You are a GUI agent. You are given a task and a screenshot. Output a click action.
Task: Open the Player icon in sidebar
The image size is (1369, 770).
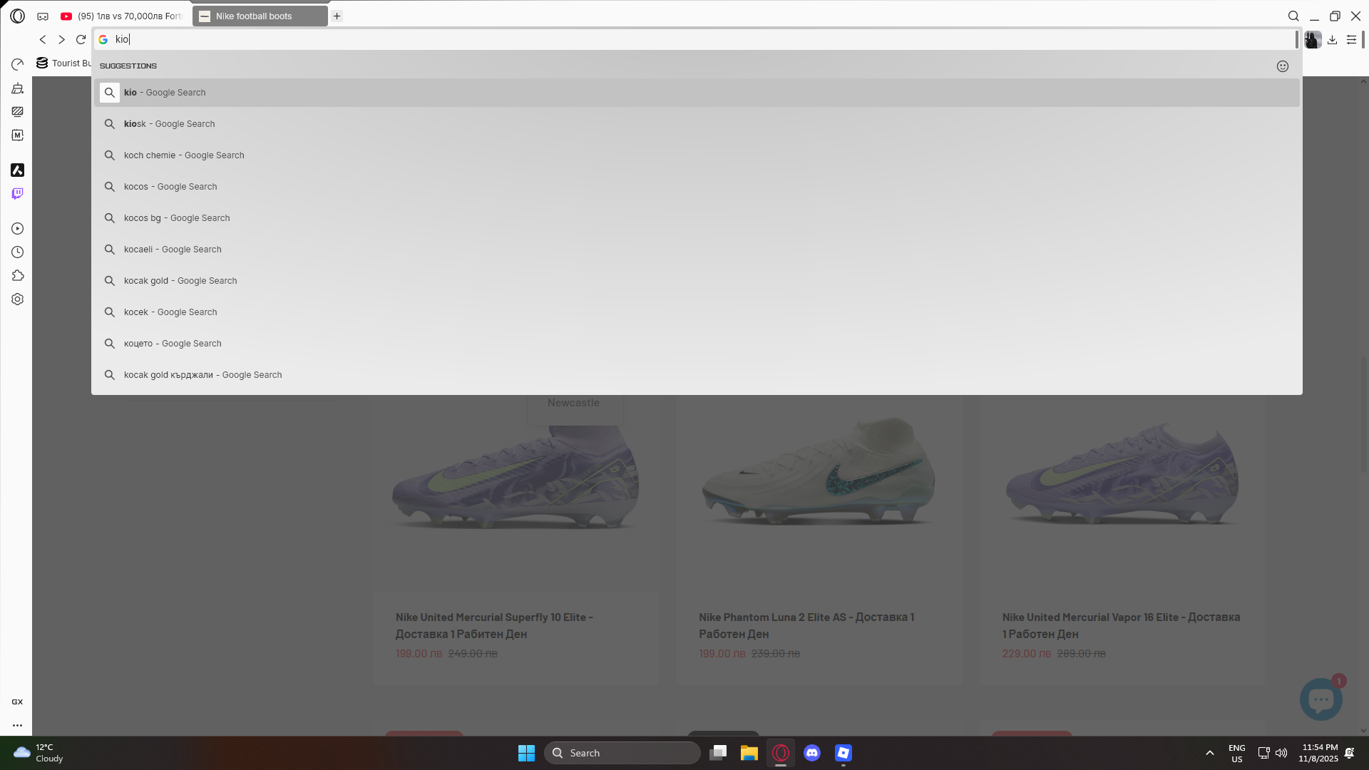coord(17,229)
